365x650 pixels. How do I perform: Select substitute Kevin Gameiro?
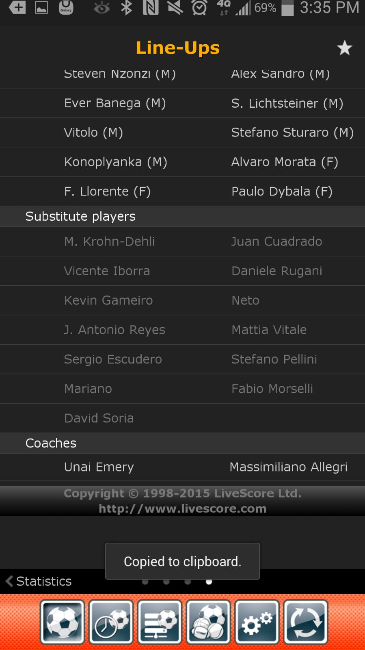108,300
